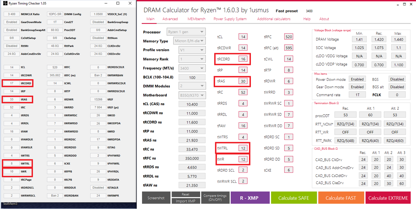Toggle Compare timings ON/OFF button
The width and height of the screenshot is (416, 209).
click(x=215, y=198)
